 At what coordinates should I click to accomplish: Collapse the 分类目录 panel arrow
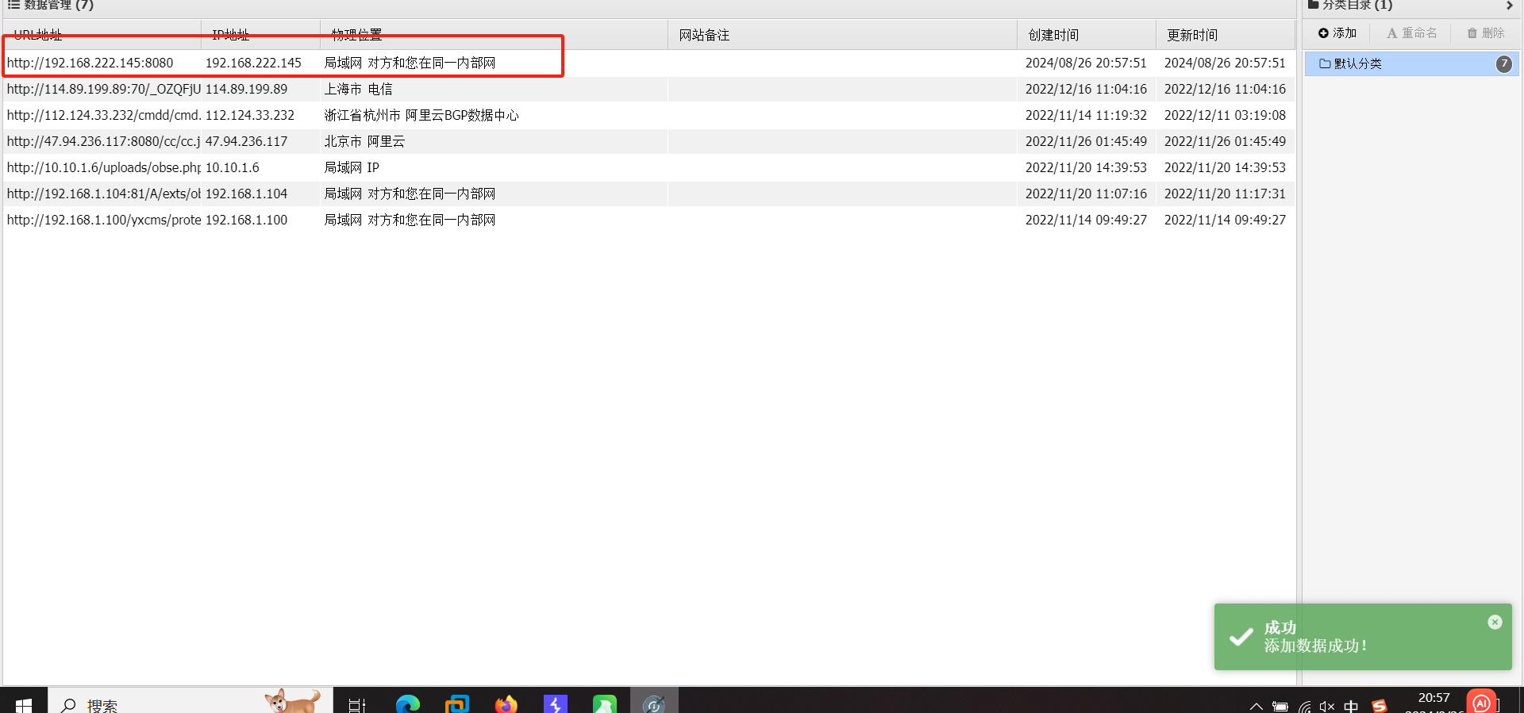coord(1509,6)
